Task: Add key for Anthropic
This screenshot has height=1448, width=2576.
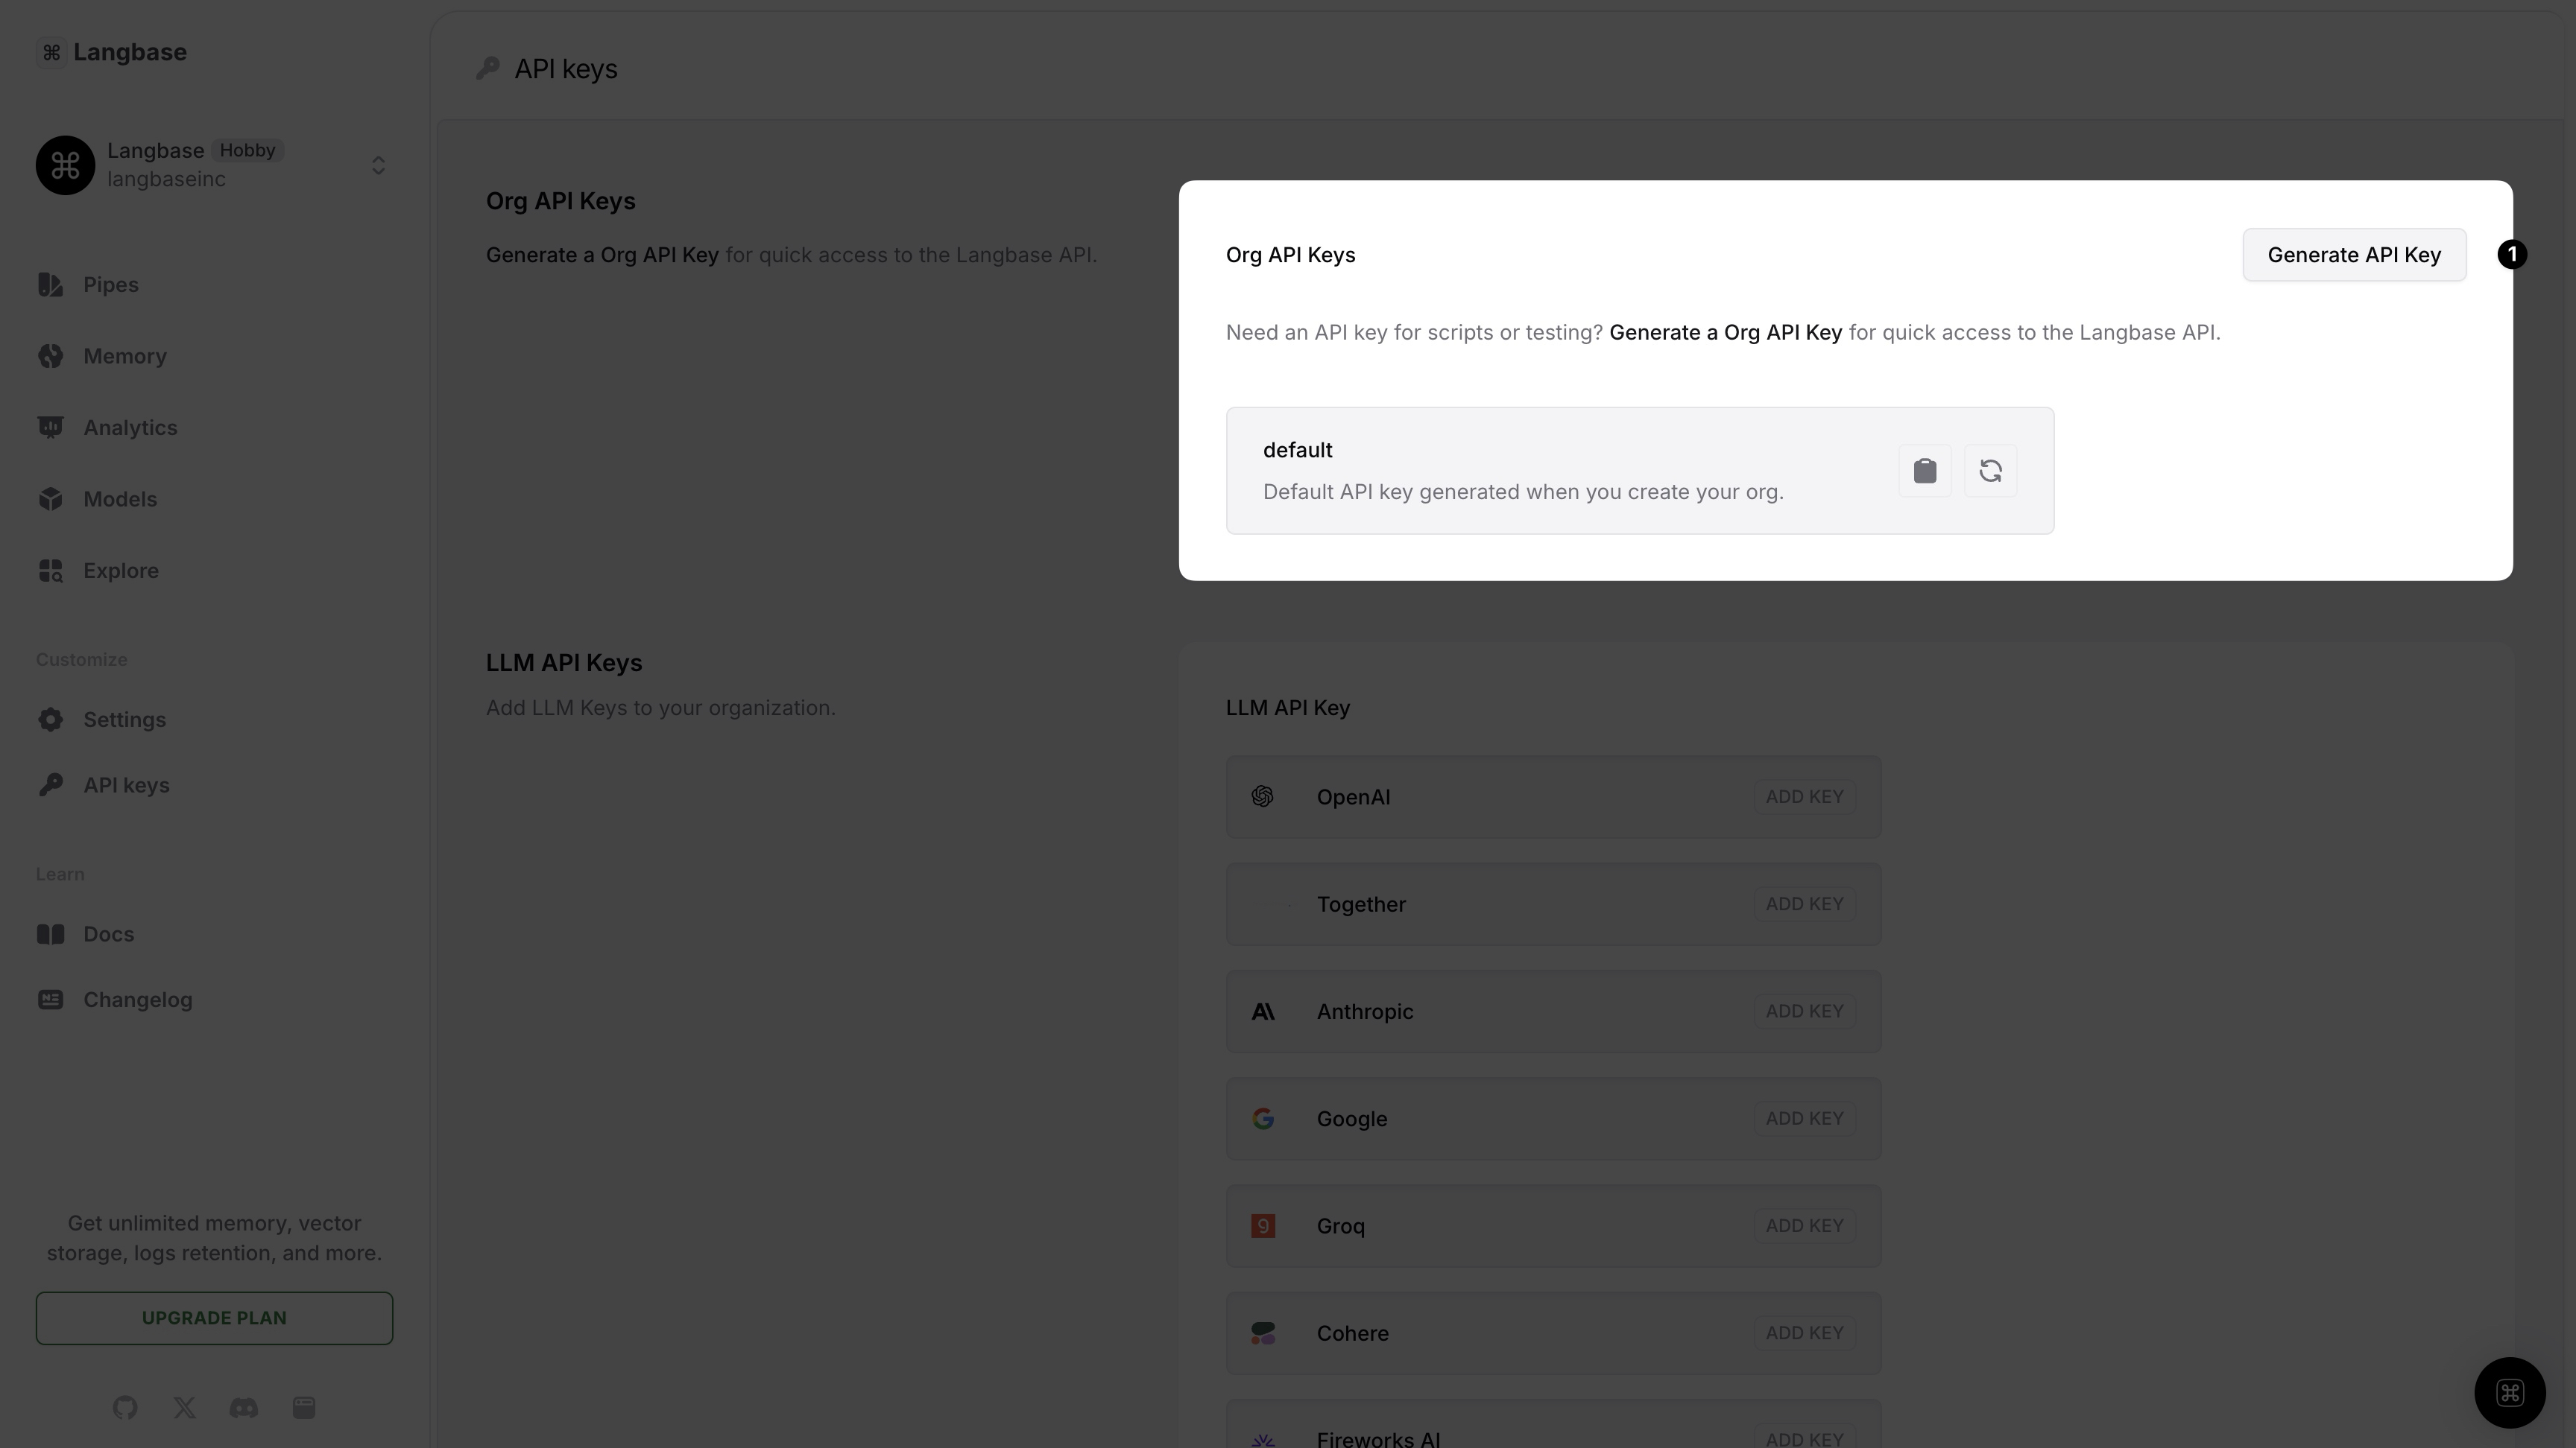Action: click(x=1804, y=1012)
